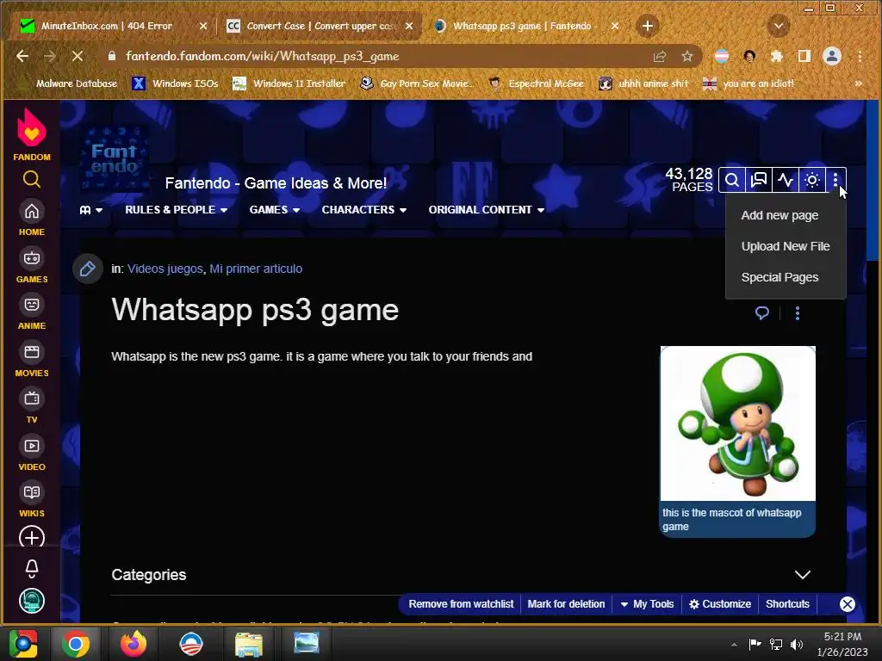The width and height of the screenshot is (882, 661).
Task: Close the Whatsapp ps3 game tab
Action: pos(615,26)
